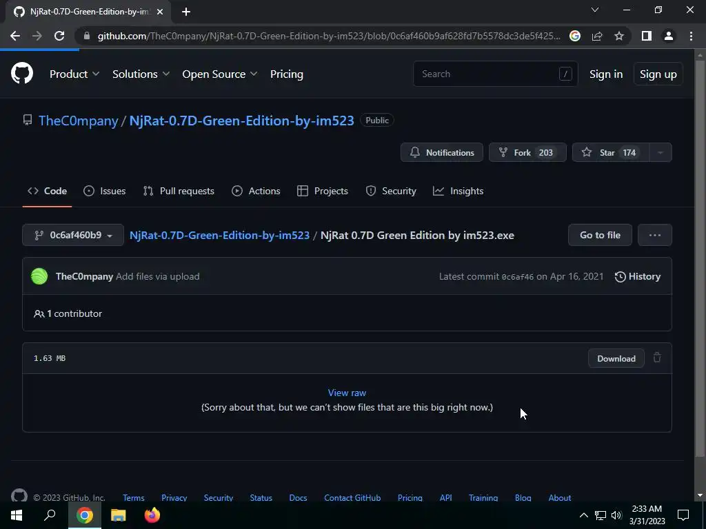This screenshot has width=706, height=529.
Task: Expand Product dropdown menu
Action: [74, 74]
